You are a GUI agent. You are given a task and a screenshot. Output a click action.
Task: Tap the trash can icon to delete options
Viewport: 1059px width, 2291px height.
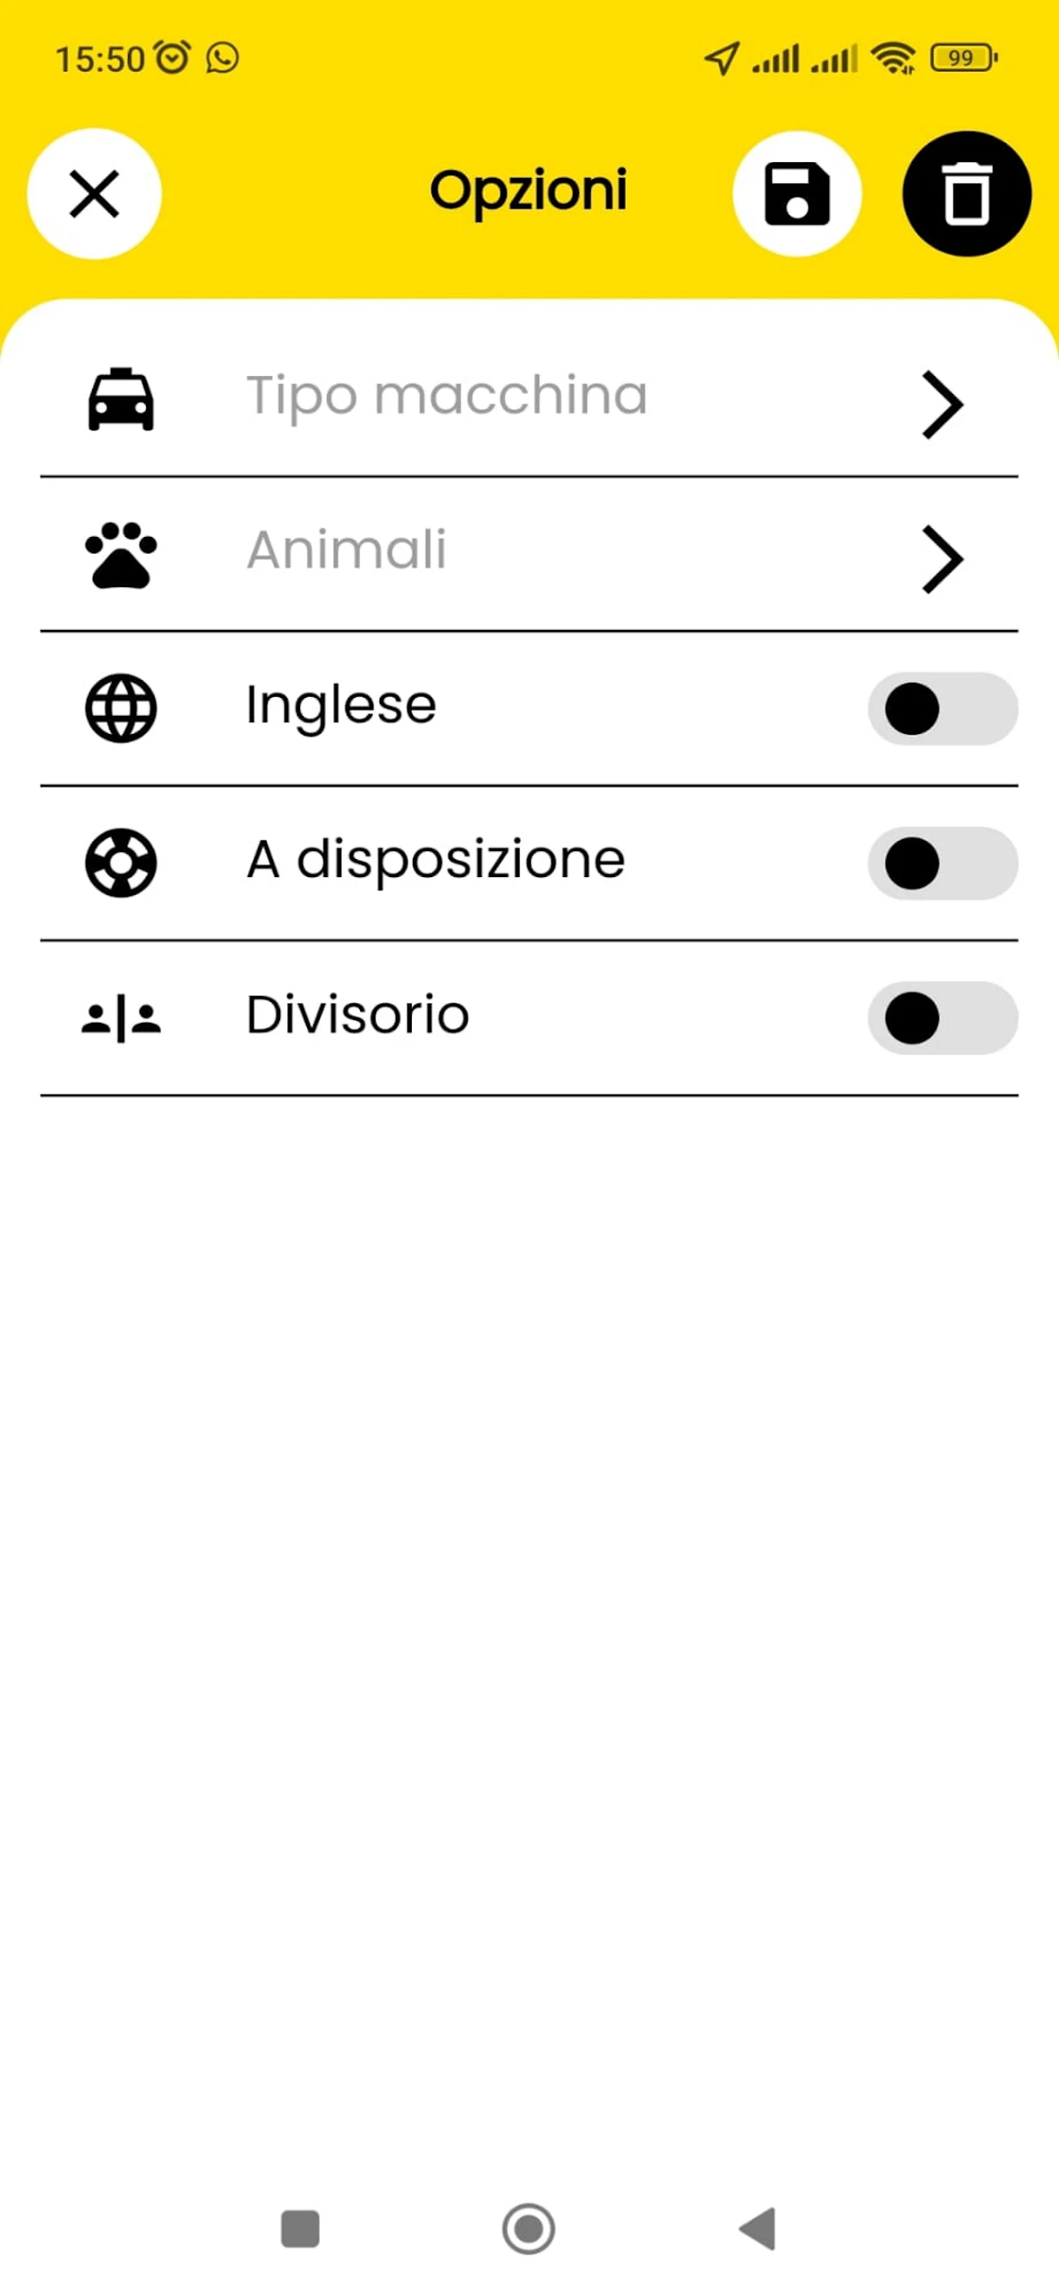pos(966,193)
